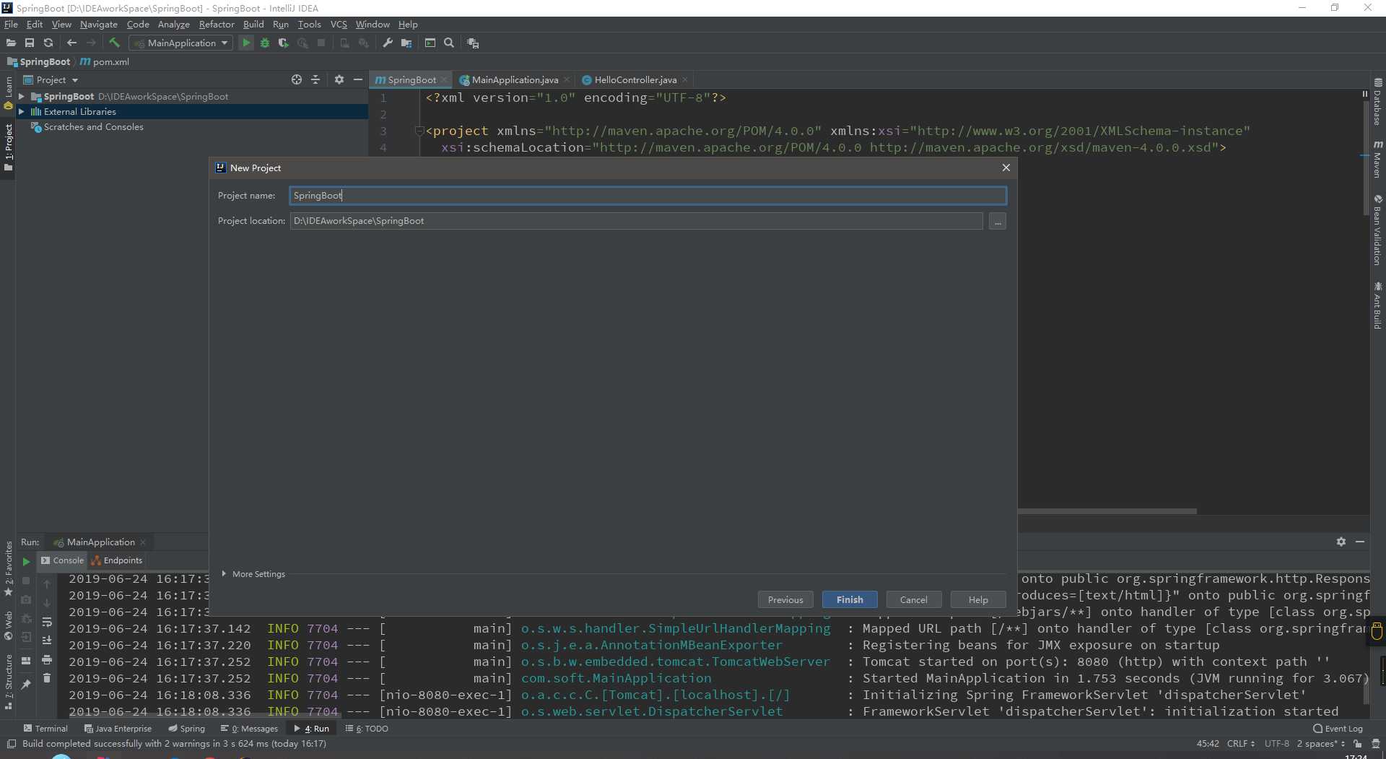Click the Open folder toolbar icon
Image resolution: width=1386 pixels, height=759 pixels.
coord(11,43)
